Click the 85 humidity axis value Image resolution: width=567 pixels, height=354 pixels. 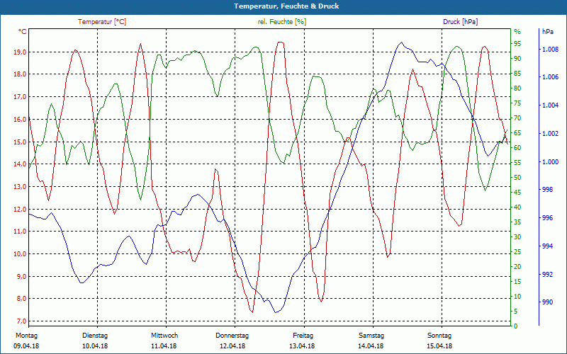(517, 74)
